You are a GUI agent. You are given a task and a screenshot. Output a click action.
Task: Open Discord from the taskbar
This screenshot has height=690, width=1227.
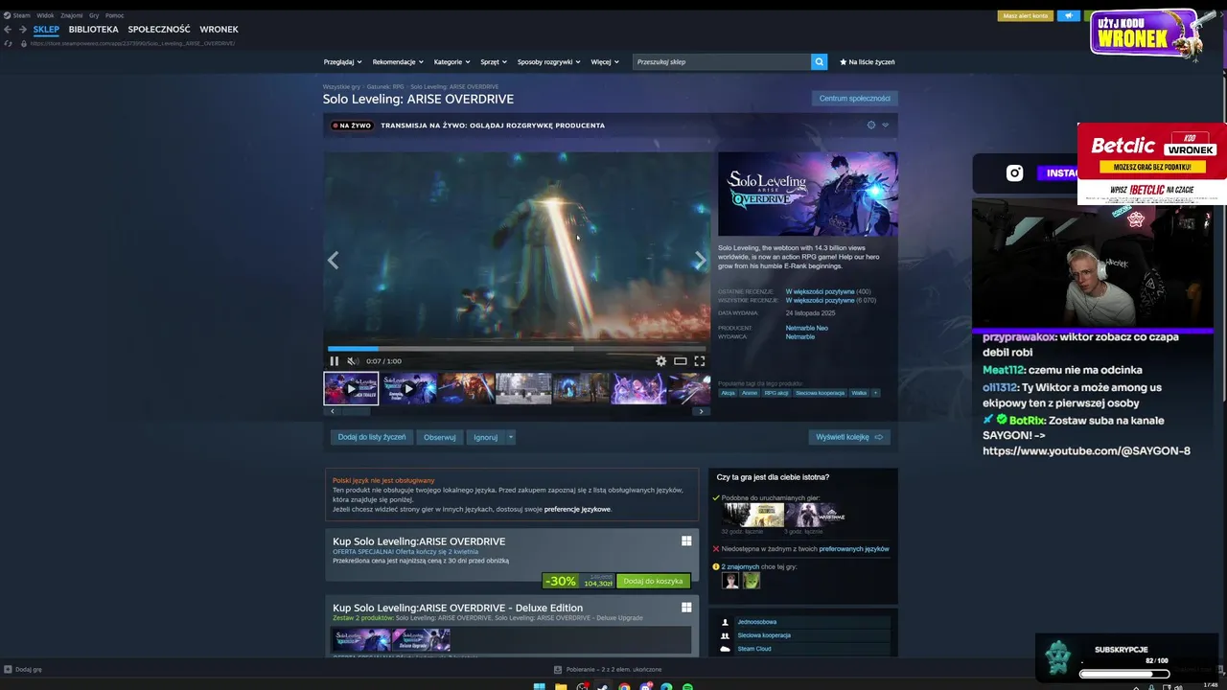coord(645,686)
